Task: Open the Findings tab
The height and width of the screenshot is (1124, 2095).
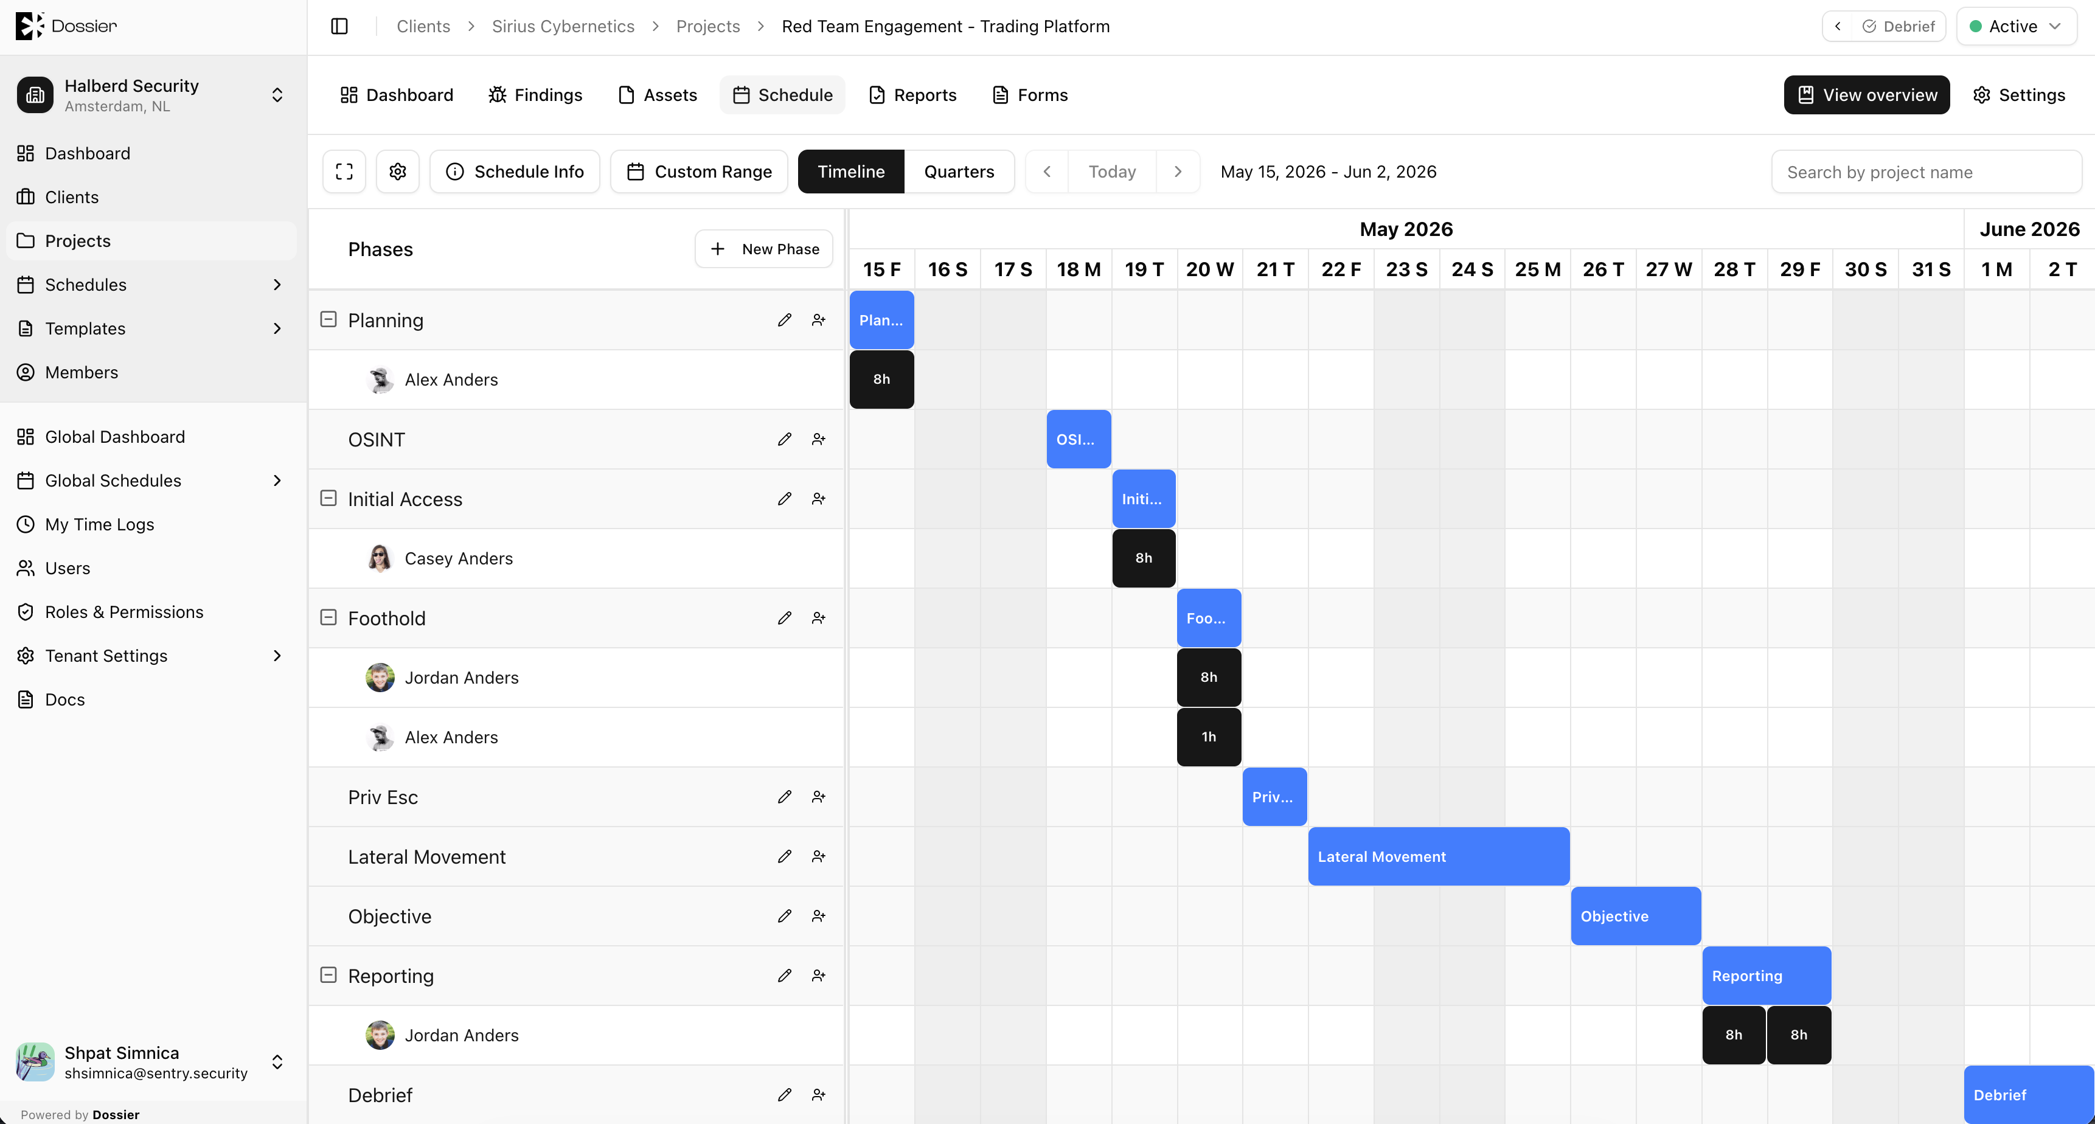Action: tap(535, 95)
